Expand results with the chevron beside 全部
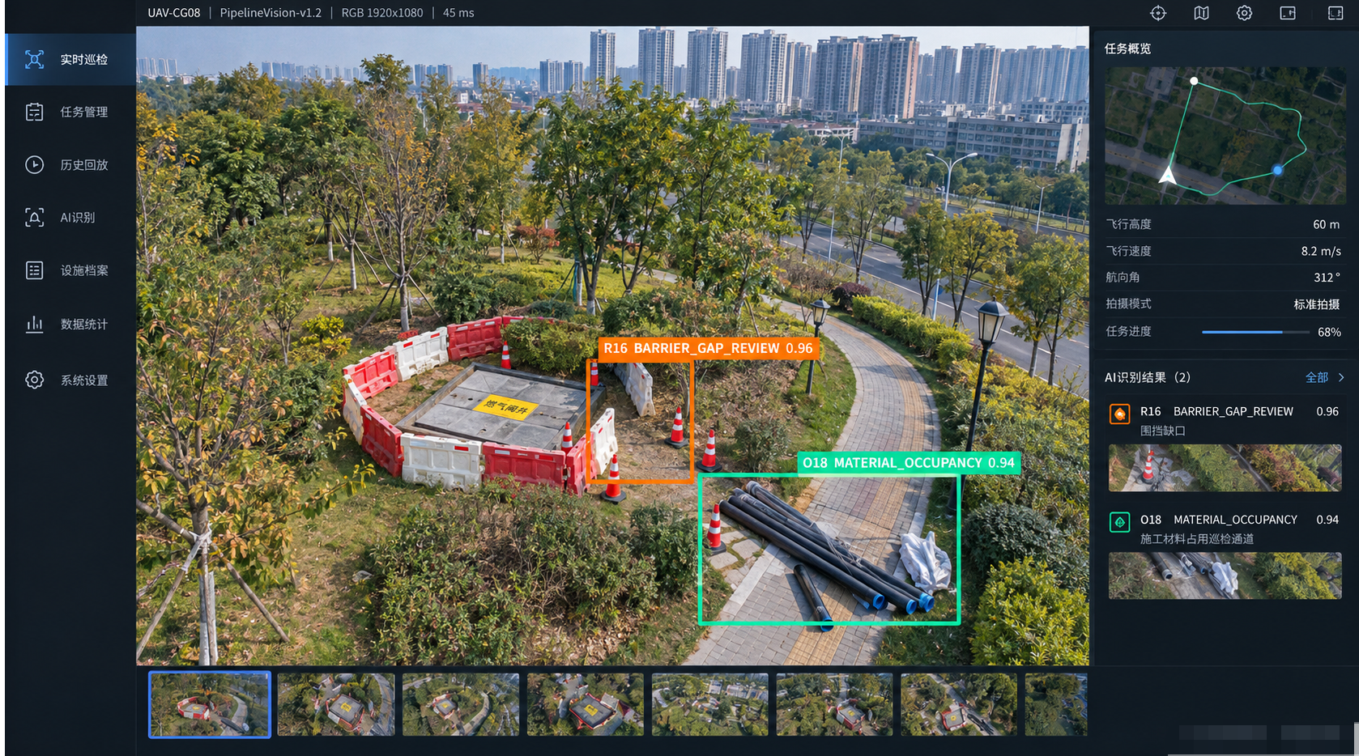This screenshot has width=1359, height=756. tap(1341, 377)
